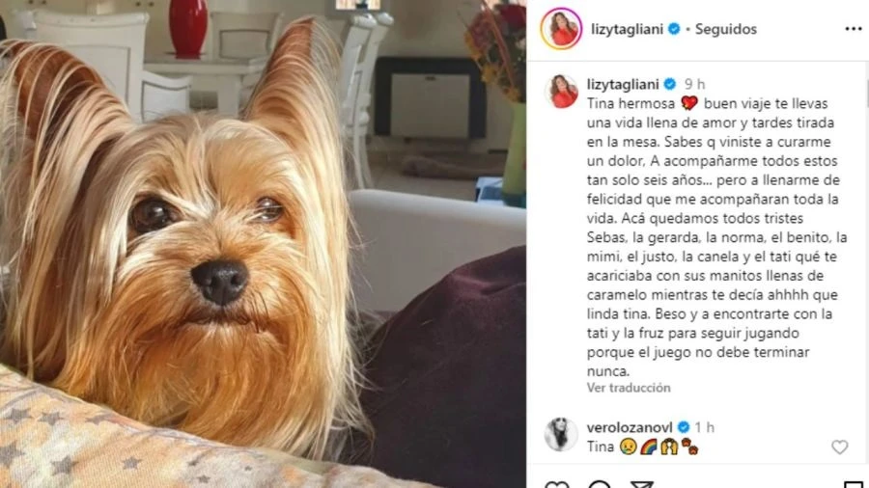Save the post with the bookmark icon
Viewport: 869px width, 488px height.
point(854,484)
